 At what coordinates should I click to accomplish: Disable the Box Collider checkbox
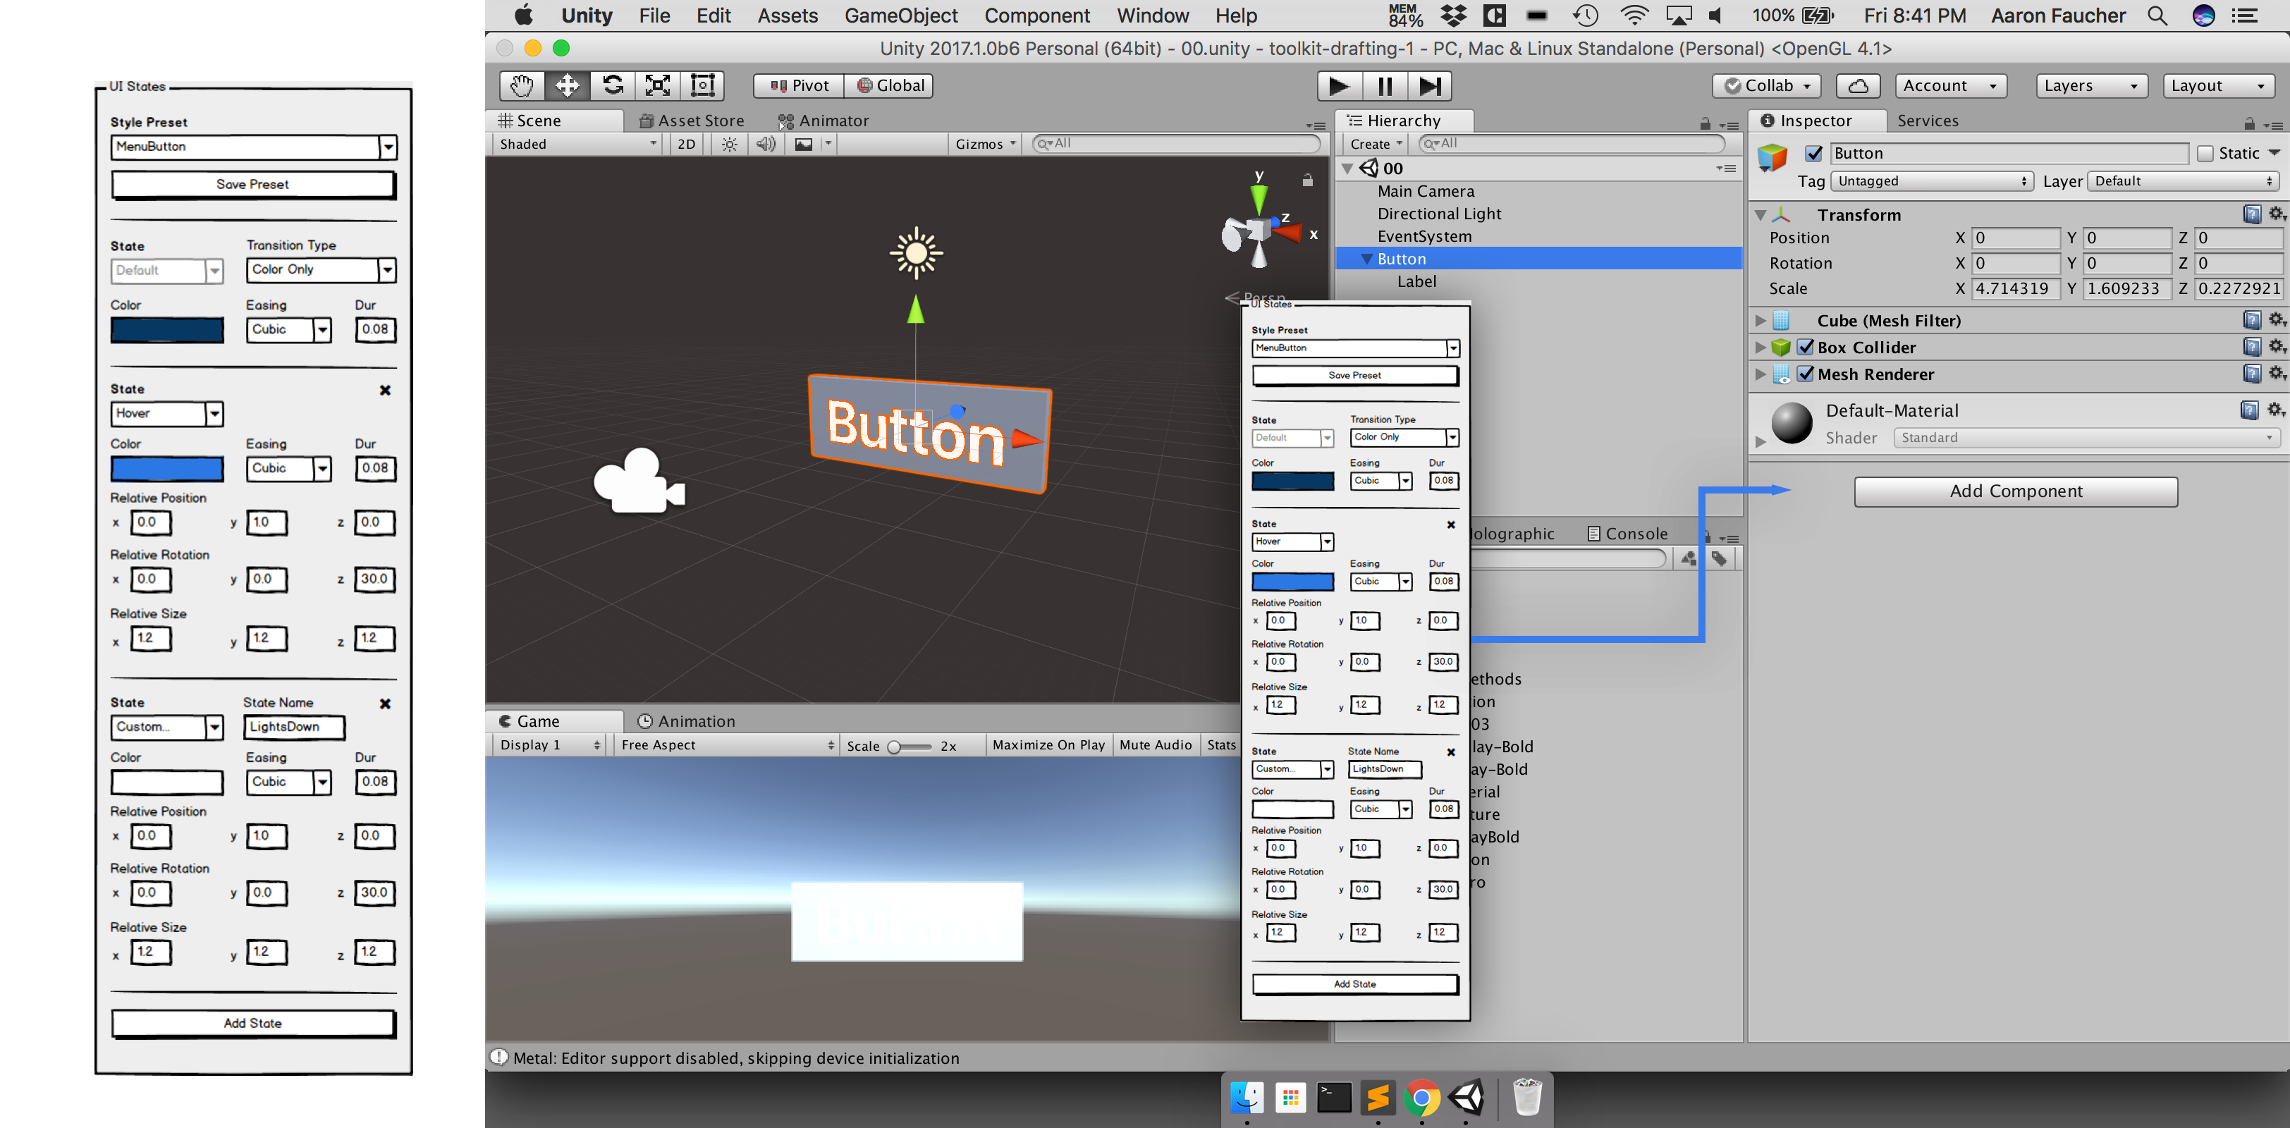(x=1806, y=347)
